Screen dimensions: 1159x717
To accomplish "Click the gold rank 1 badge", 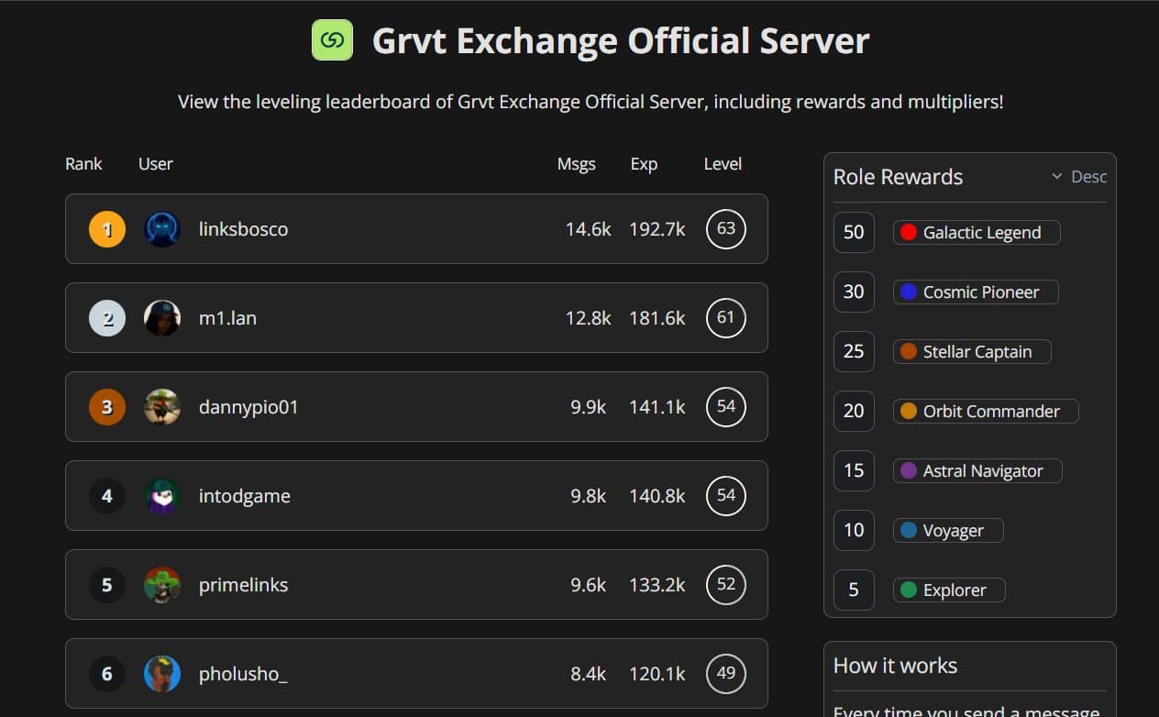I will (x=106, y=229).
